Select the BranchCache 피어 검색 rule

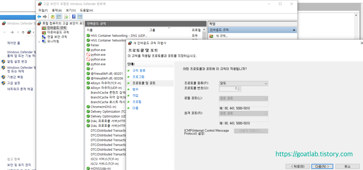tap(108, 97)
